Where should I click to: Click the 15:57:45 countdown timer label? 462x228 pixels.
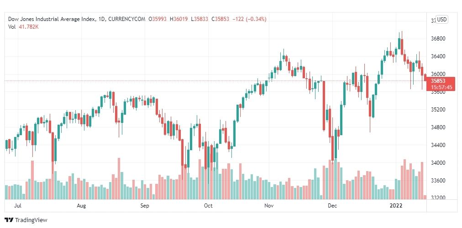[441, 87]
